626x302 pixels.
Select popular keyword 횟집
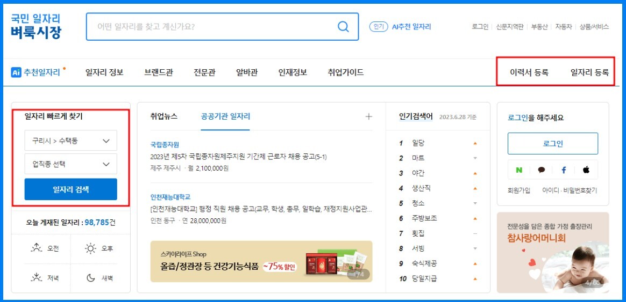pyautogui.click(x=418, y=233)
